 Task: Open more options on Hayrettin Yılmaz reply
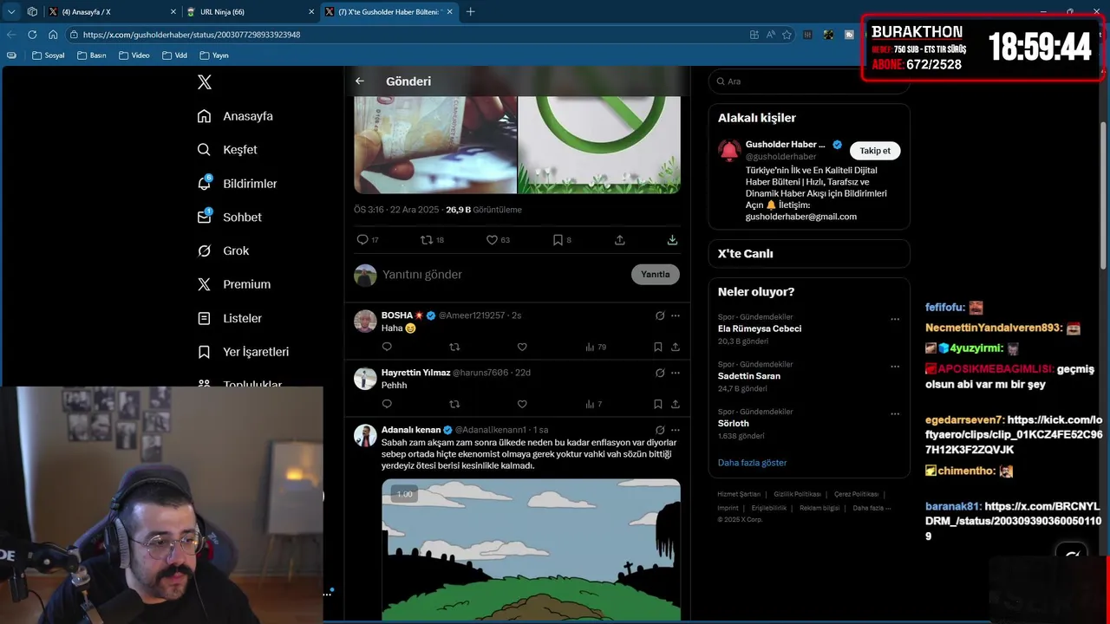point(676,373)
